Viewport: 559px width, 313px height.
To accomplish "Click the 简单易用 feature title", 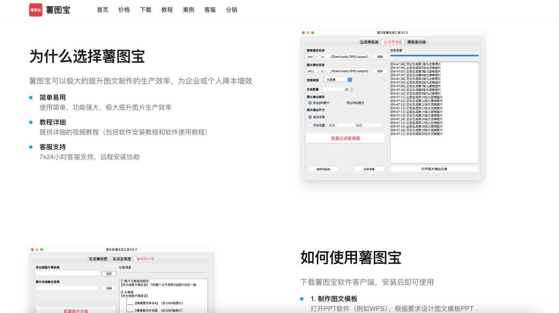I will point(52,97).
